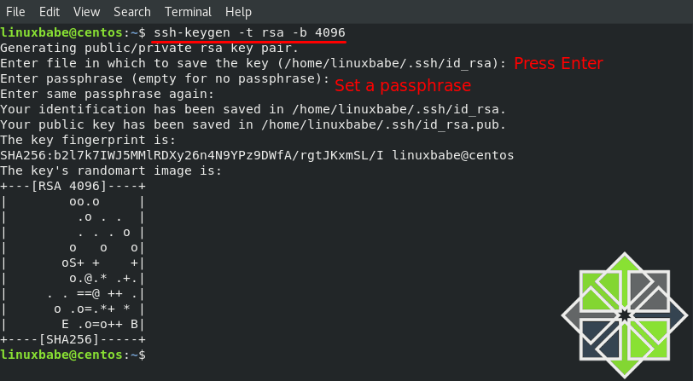Screen dimensions: 693x381
Task: Click the SHA256 key fingerprint line
Action: click(x=257, y=155)
